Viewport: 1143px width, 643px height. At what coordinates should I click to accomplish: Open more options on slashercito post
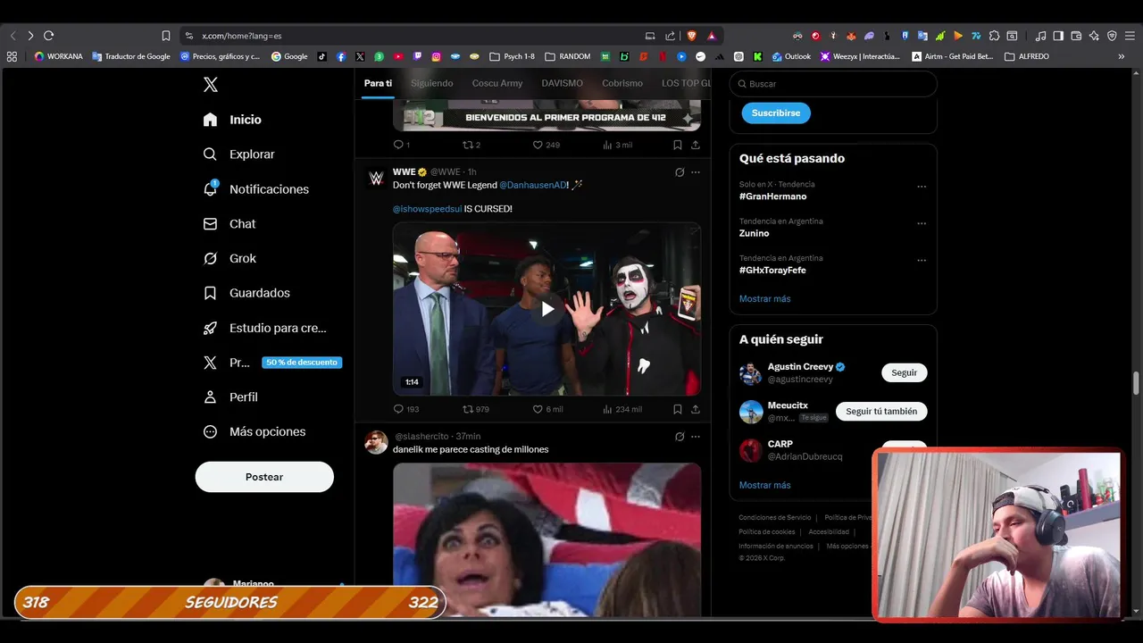[696, 437]
